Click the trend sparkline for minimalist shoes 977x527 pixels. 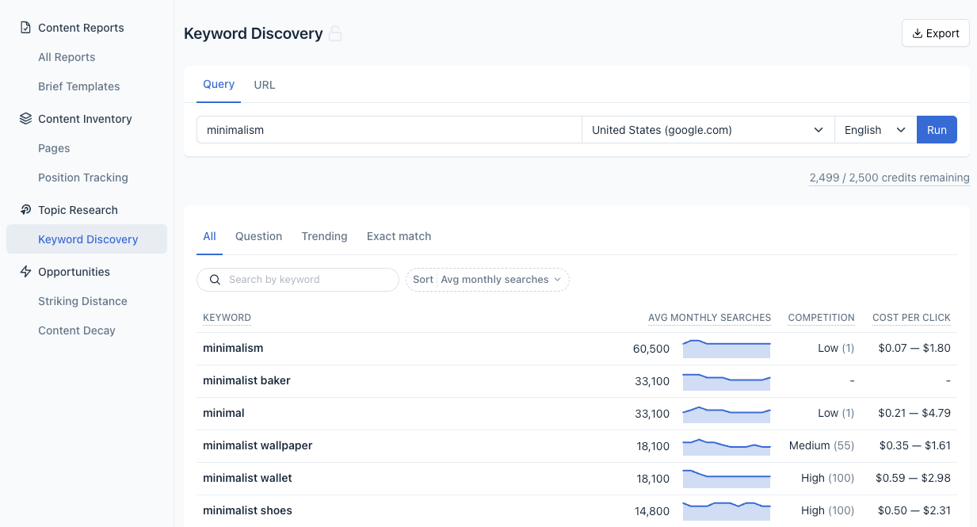(x=727, y=511)
